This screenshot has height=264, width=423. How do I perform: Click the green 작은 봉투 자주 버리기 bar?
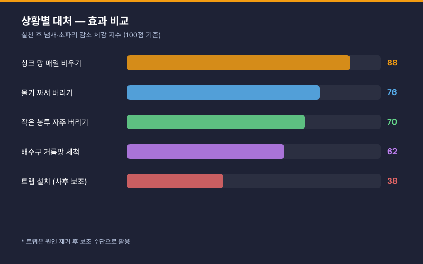coord(216,122)
